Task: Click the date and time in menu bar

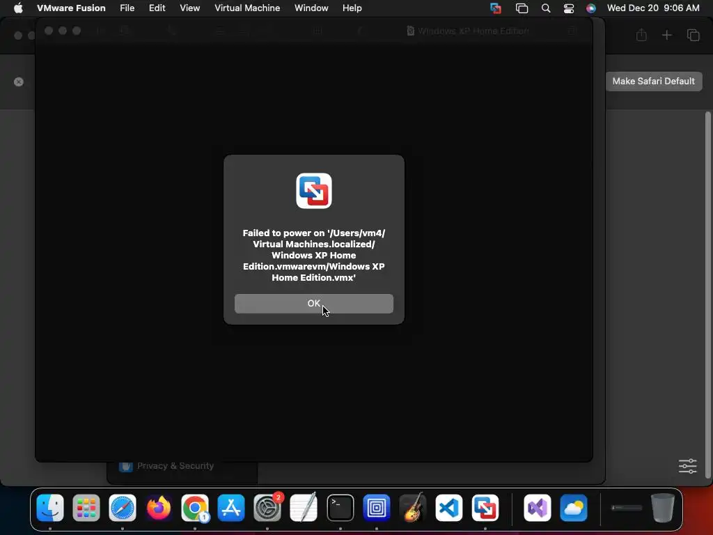Action: 653,8
